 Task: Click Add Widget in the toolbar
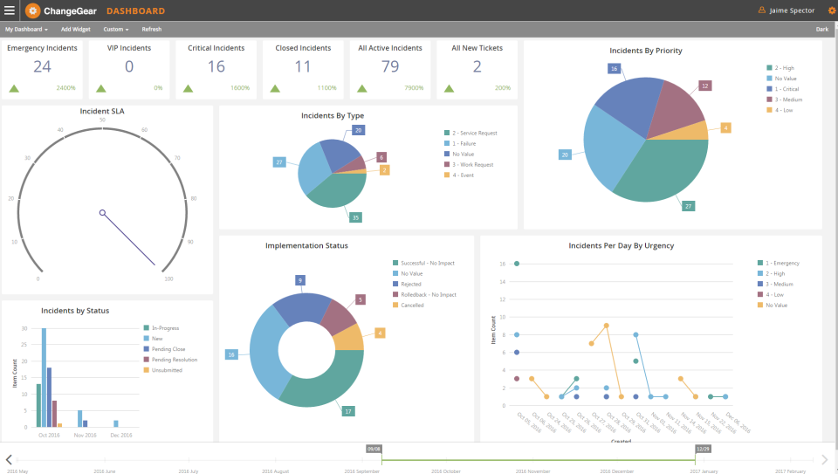click(x=75, y=29)
